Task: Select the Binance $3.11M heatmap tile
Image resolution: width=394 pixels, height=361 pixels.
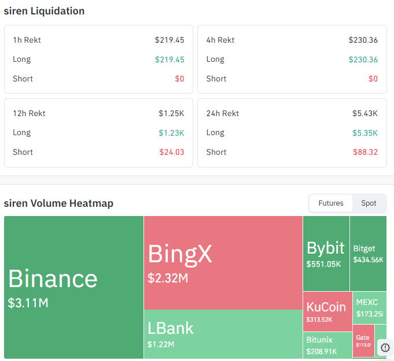Action: tap(73, 287)
